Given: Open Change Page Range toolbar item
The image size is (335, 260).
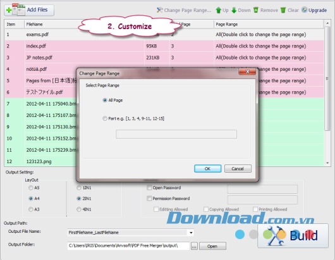Looking at the screenshot, I should [184, 10].
